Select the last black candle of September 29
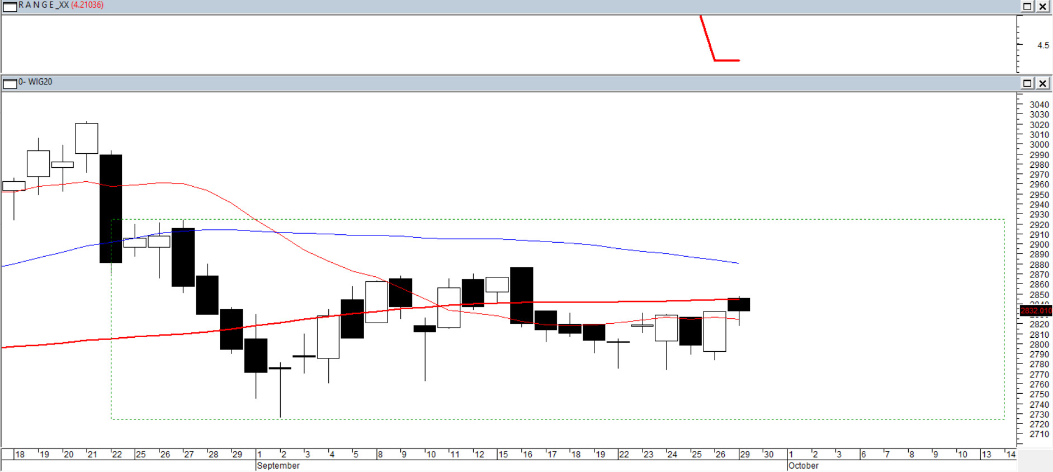This screenshot has width=1053, height=472. [x=739, y=304]
